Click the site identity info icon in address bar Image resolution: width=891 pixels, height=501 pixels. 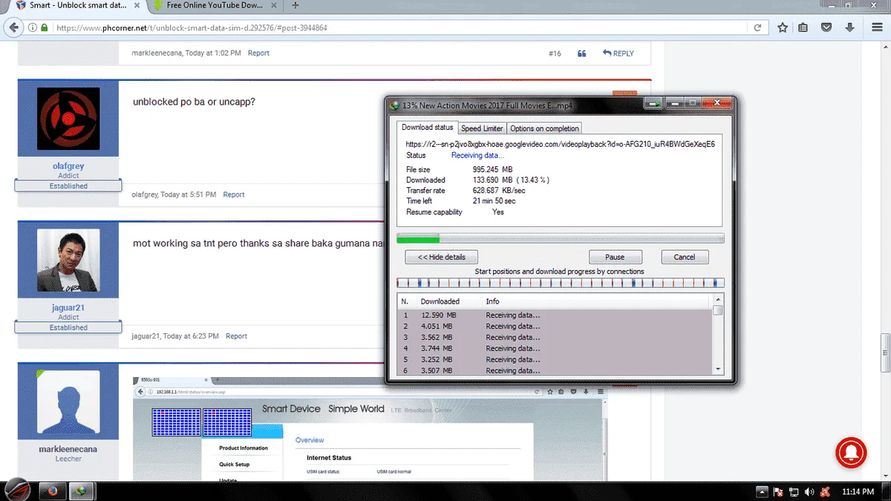coord(33,28)
